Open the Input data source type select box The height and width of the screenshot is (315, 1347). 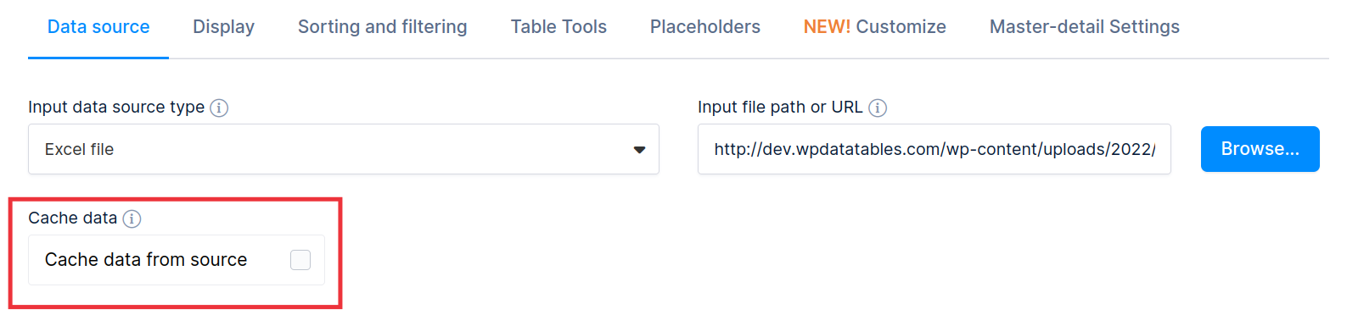344,149
